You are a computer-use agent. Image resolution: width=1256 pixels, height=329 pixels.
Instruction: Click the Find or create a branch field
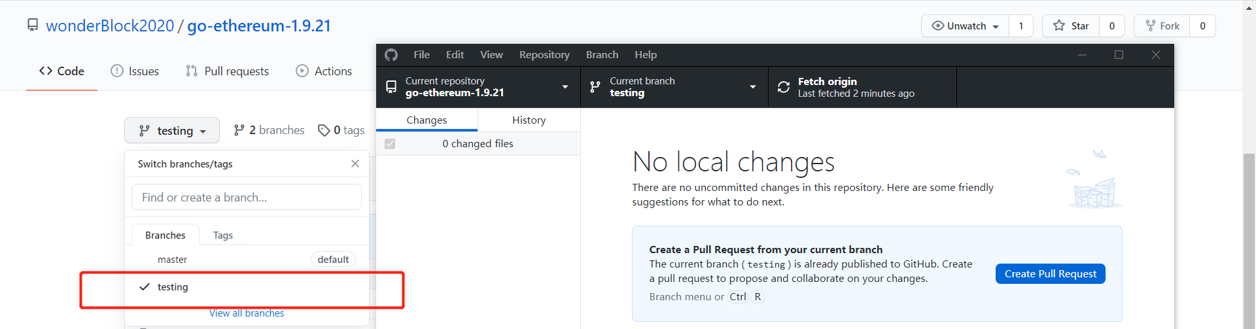click(x=247, y=198)
